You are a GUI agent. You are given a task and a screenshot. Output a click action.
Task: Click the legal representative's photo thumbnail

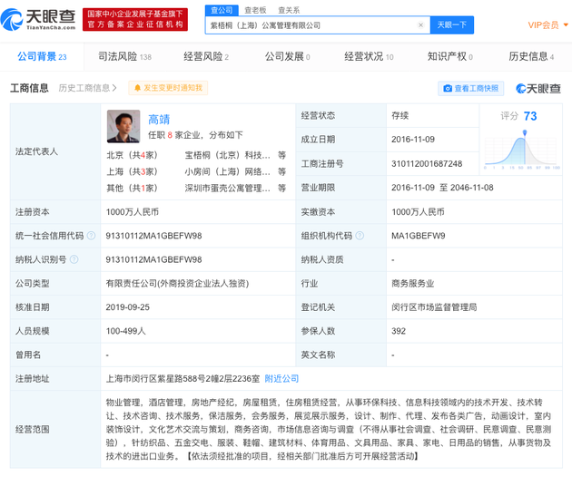coord(123,126)
